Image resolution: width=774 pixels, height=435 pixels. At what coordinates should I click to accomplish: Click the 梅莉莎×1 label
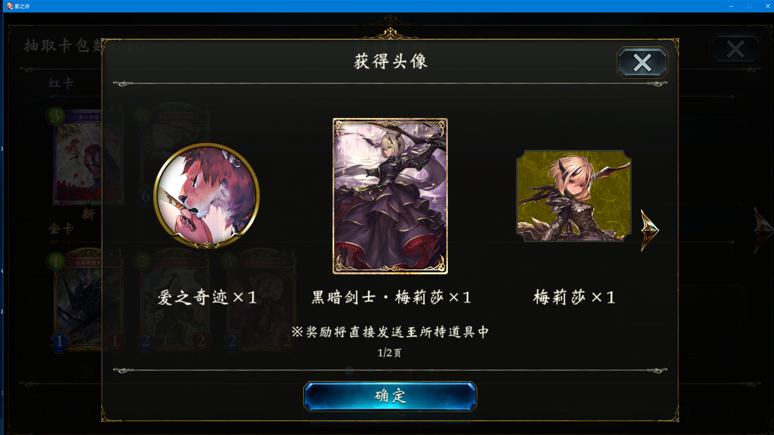pos(574,298)
